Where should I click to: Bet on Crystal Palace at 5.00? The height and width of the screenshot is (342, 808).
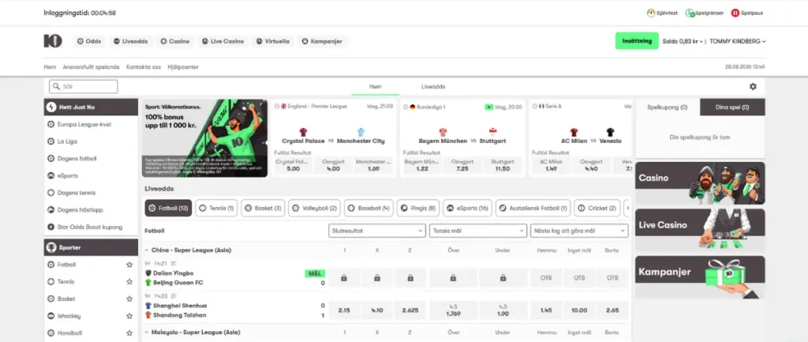tap(294, 165)
